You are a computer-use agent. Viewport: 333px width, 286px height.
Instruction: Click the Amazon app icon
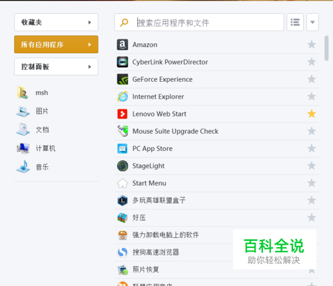tap(123, 45)
